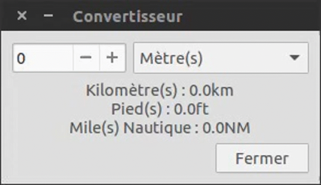Open the Mètre(s) unit combo box
The height and width of the screenshot is (185, 321).
pyautogui.click(x=221, y=58)
